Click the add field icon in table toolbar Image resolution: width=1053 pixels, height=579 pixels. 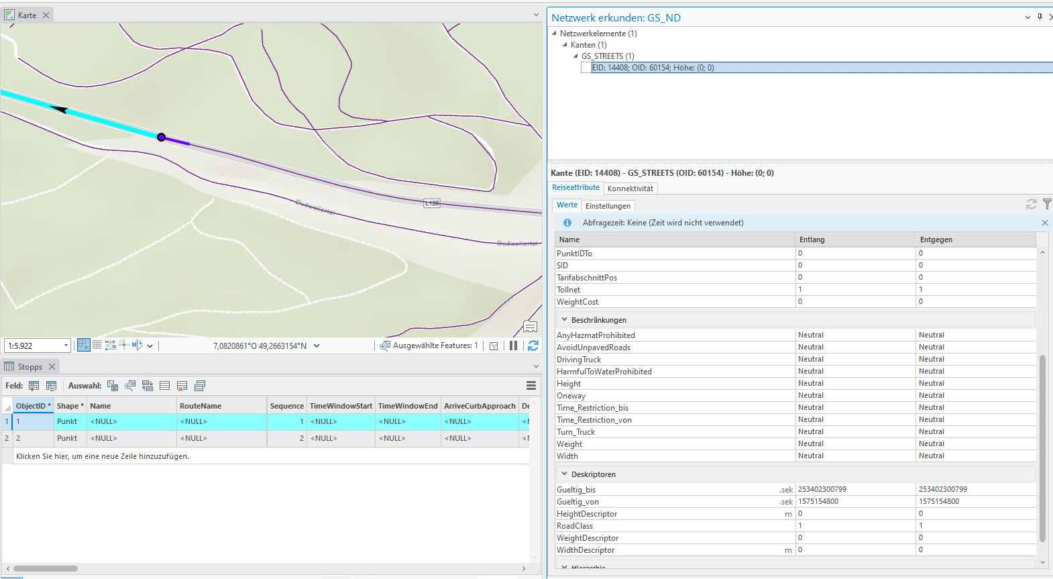34,386
